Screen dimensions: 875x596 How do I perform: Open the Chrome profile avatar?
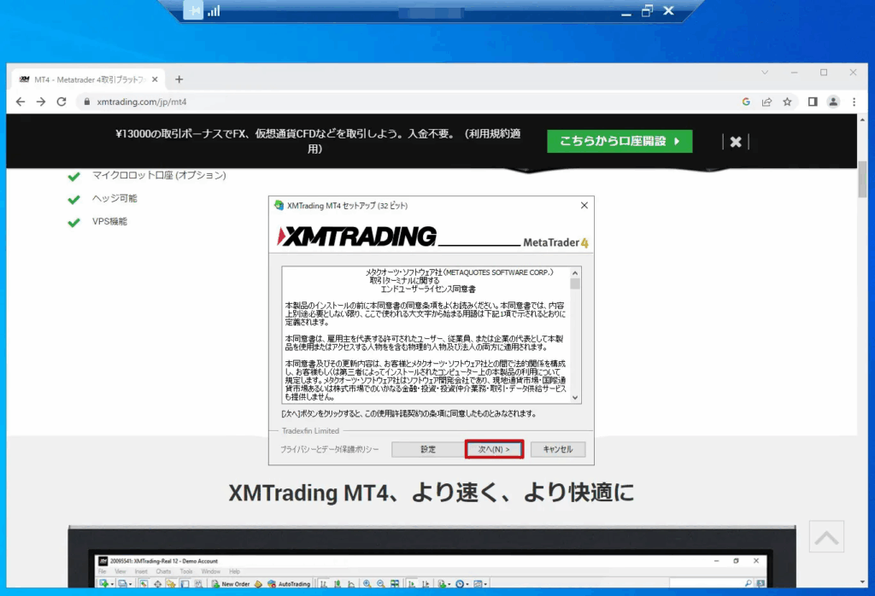click(x=833, y=102)
